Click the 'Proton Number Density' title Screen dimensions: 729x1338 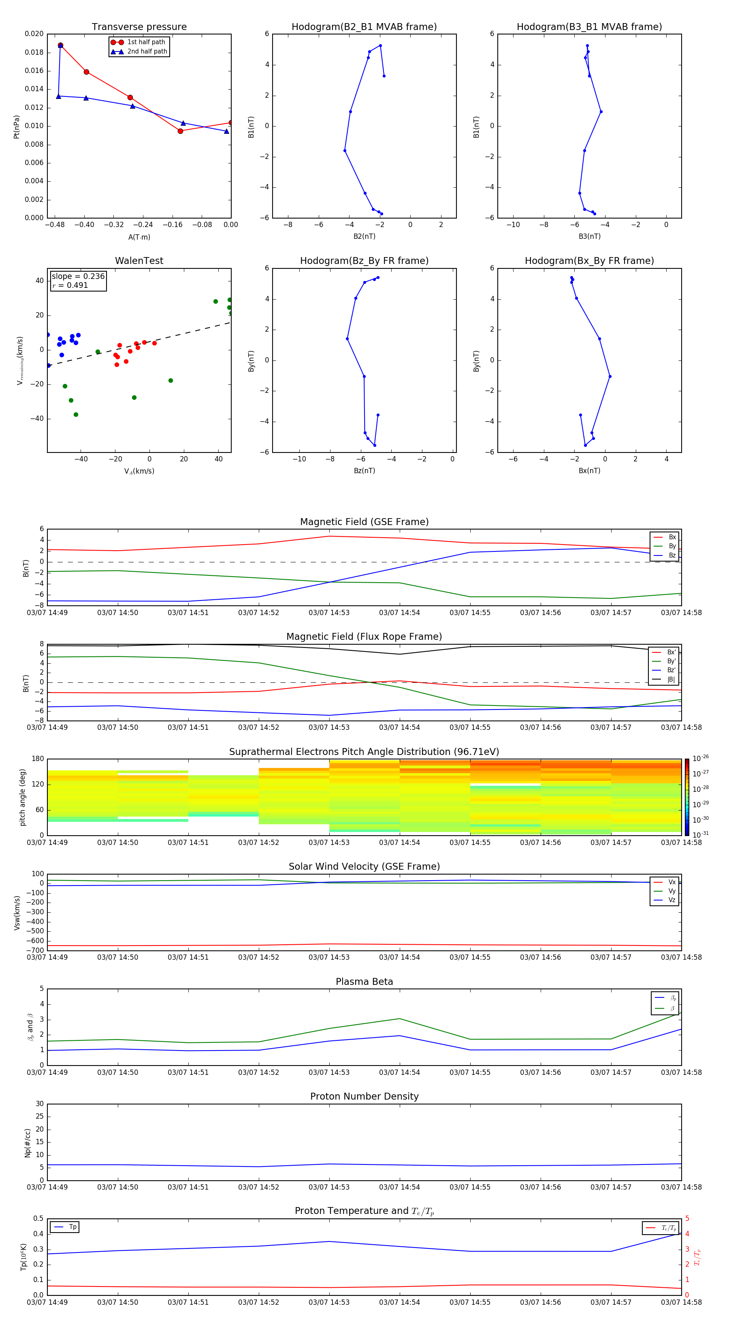click(x=364, y=1096)
